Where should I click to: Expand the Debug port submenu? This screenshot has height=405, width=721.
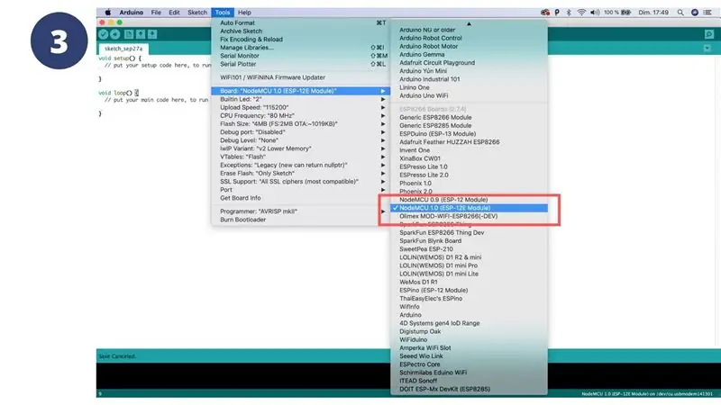click(x=301, y=131)
